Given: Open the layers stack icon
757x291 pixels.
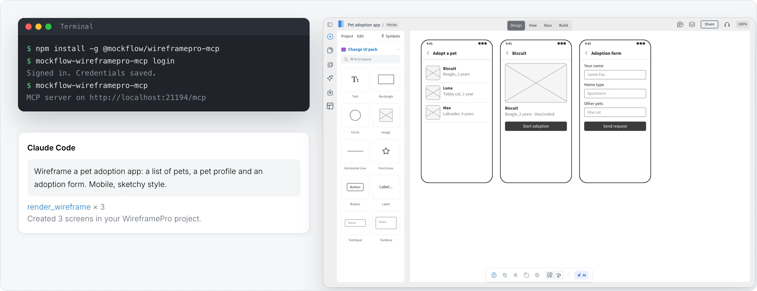Looking at the screenshot, I should pyautogui.click(x=692, y=24).
